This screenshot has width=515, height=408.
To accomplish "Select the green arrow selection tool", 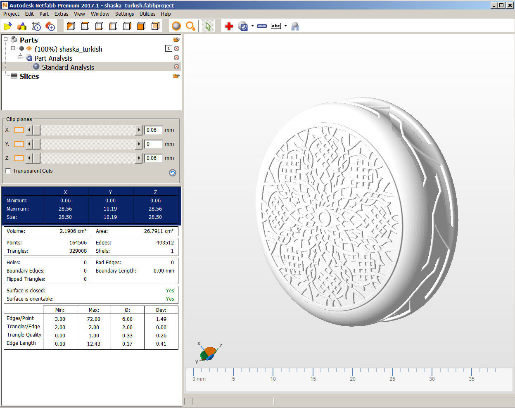I will (208, 26).
